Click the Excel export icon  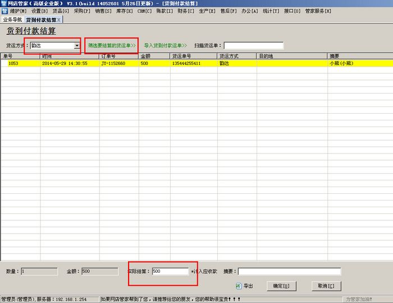[239, 286]
